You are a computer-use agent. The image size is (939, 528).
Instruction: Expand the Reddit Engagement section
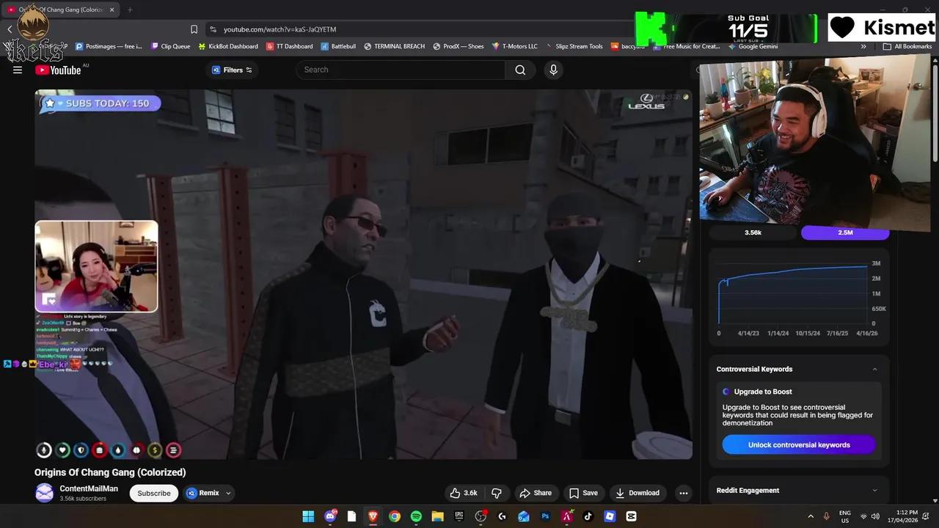click(x=874, y=490)
